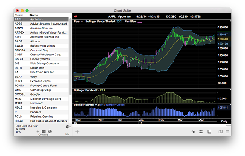Screen dimensions: 245x156
Task: Select the AAPL Apple Inc row
Action: click(41, 19)
